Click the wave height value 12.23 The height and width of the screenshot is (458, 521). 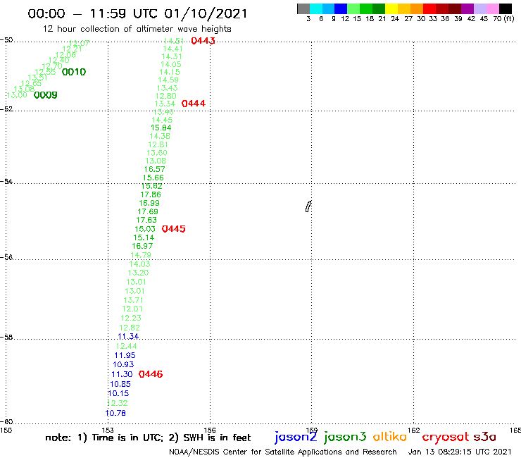tap(131, 318)
